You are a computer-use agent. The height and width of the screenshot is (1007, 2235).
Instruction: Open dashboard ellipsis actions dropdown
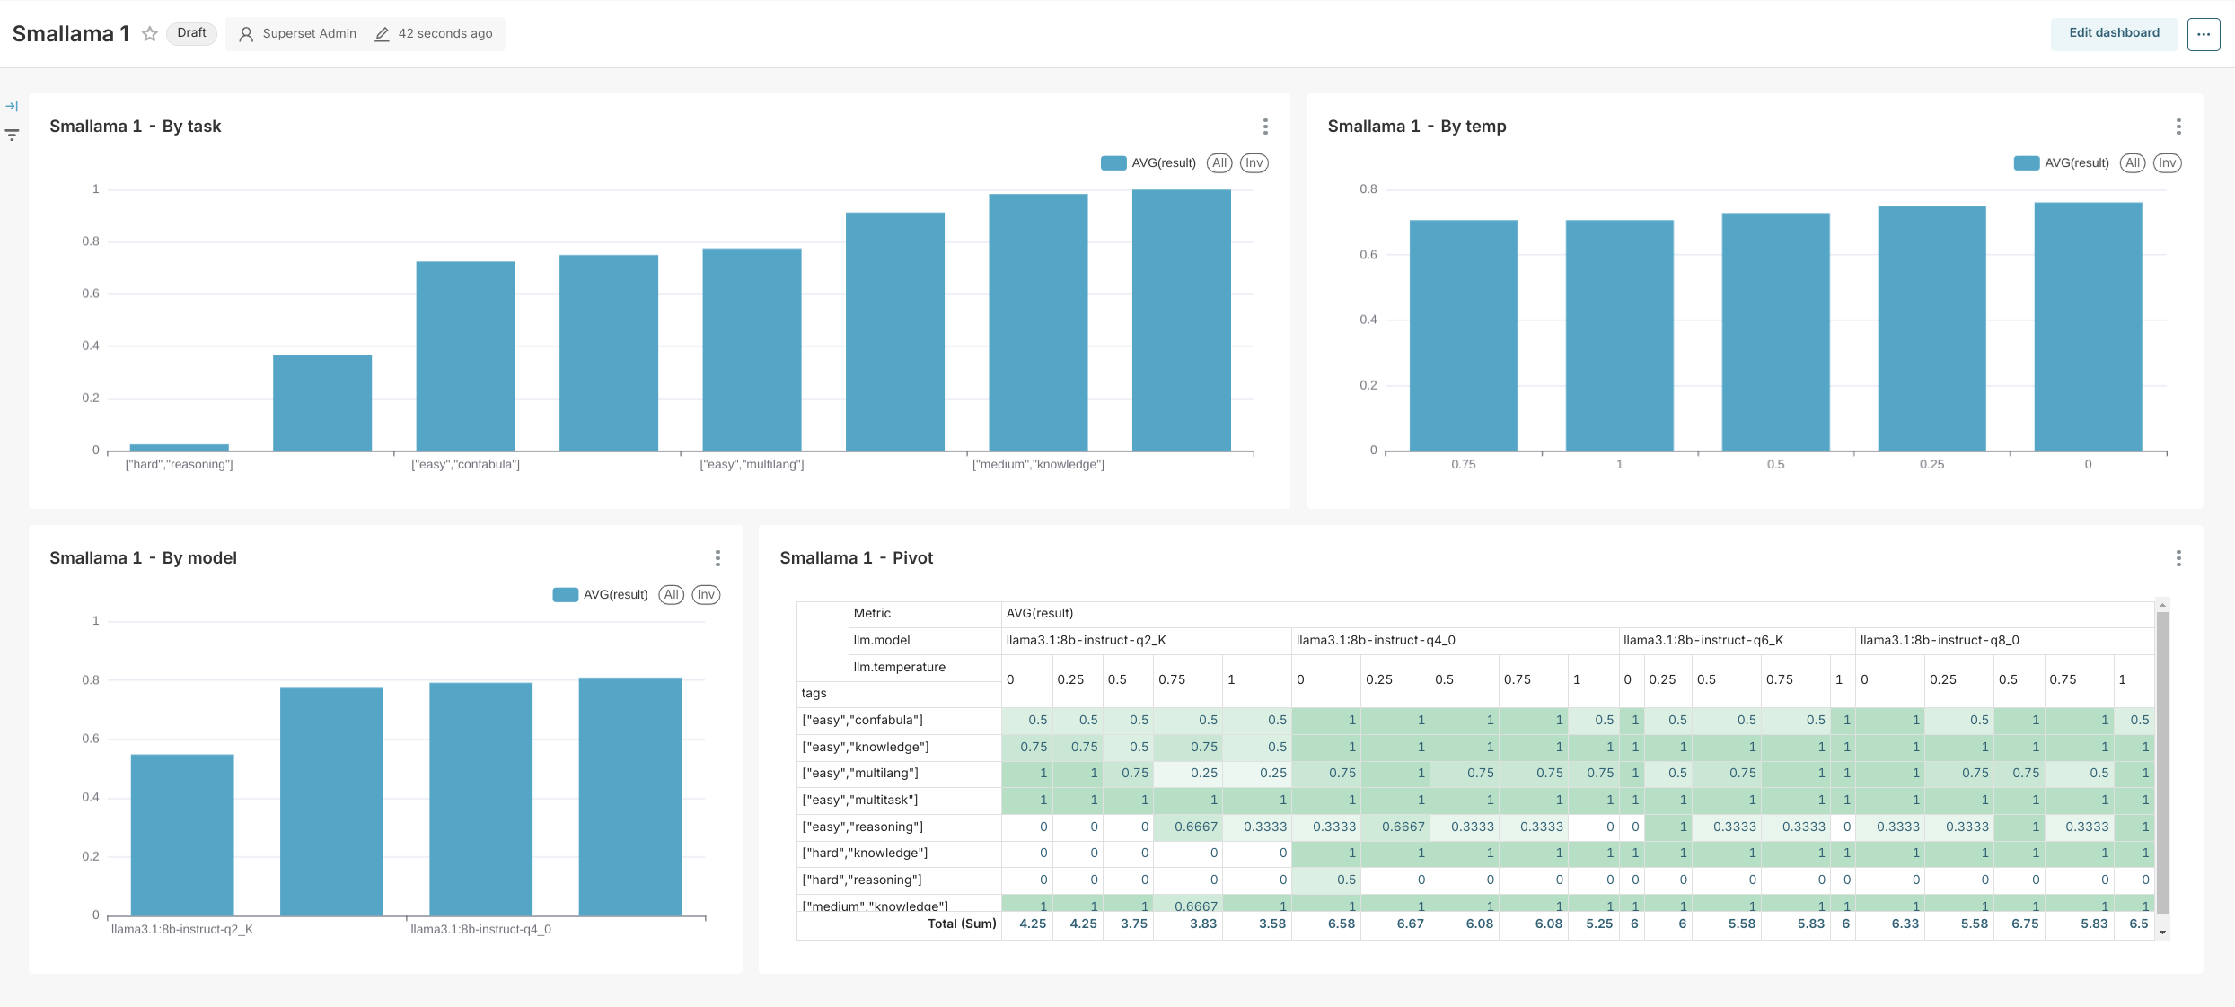2203,34
